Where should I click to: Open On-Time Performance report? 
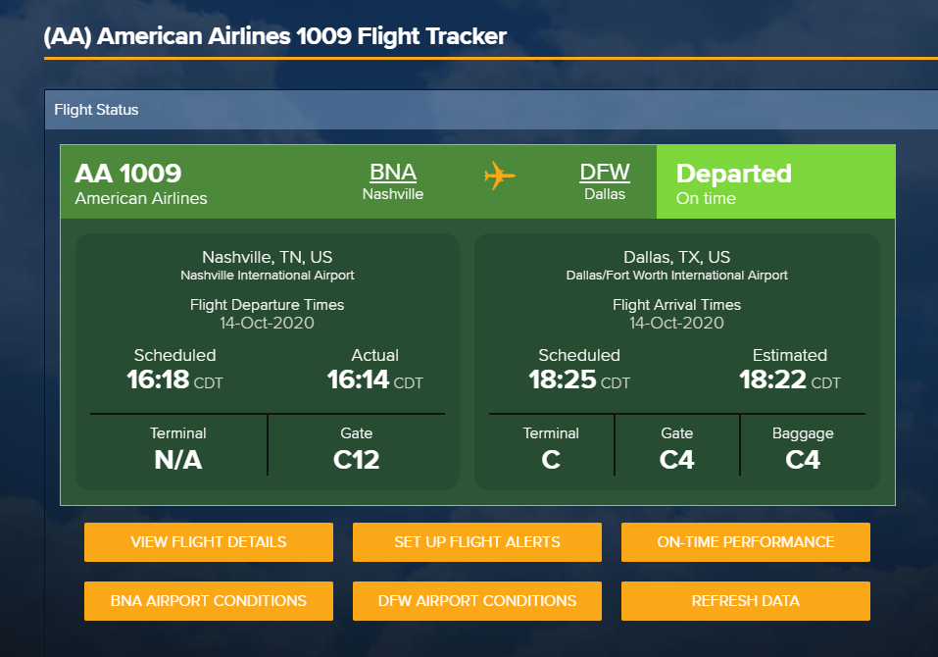746,542
